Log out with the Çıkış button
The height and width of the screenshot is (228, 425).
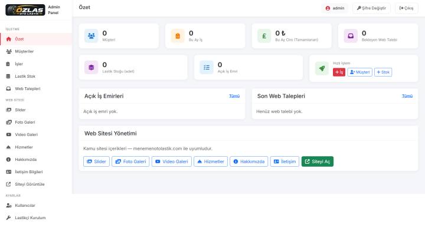click(406, 8)
